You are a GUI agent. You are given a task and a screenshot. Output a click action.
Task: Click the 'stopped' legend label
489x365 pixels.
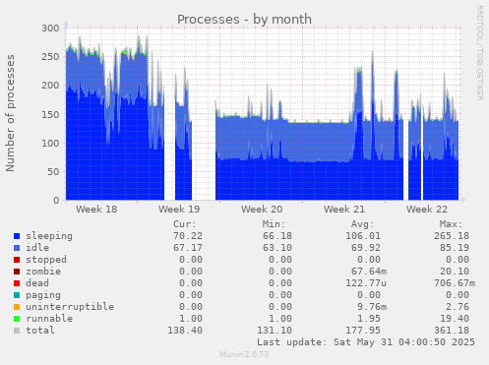coord(46,260)
